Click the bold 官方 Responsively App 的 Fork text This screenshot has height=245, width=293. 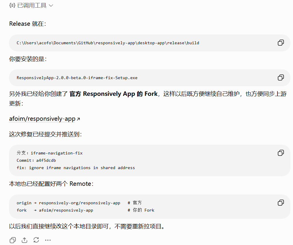(114, 93)
